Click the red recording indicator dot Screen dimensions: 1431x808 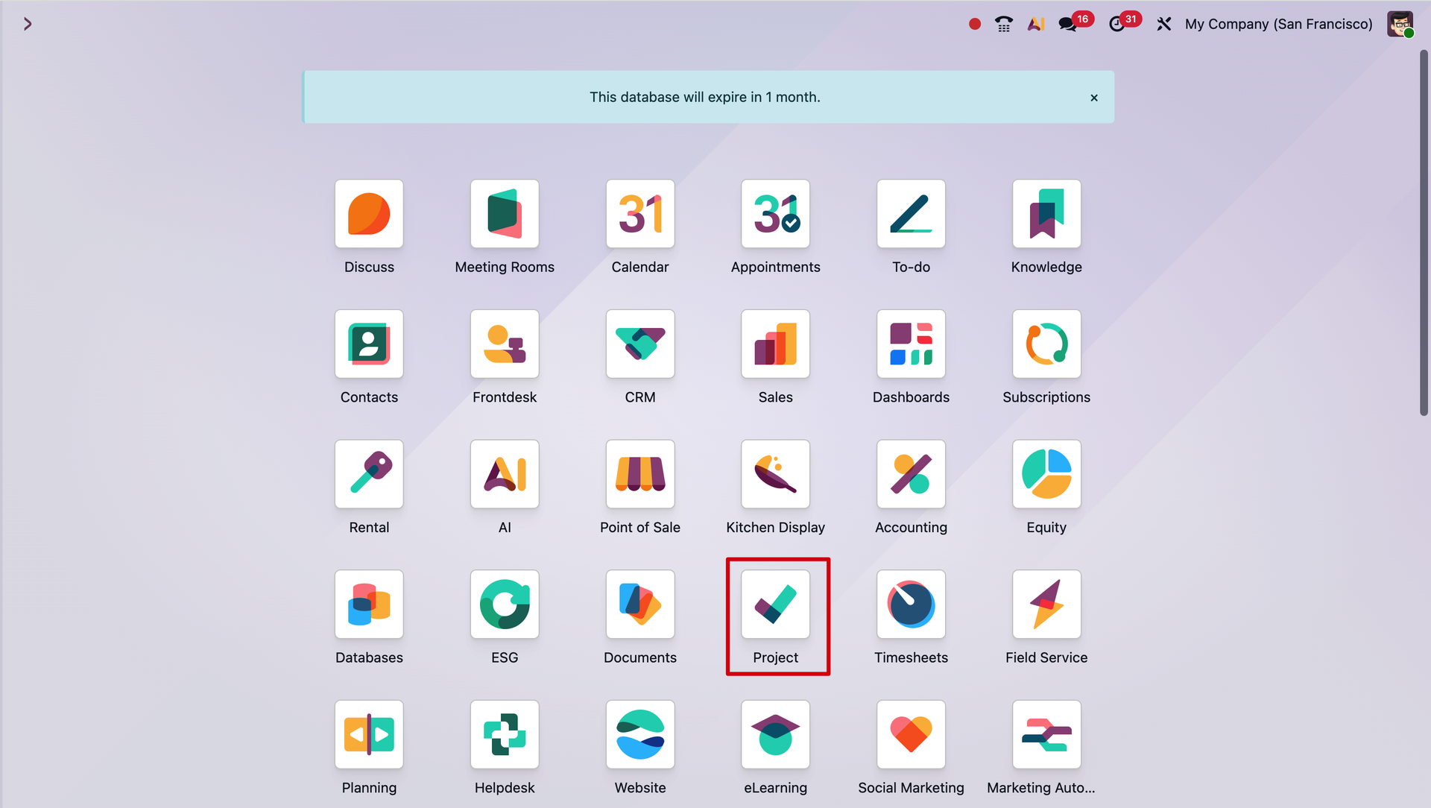(974, 24)
